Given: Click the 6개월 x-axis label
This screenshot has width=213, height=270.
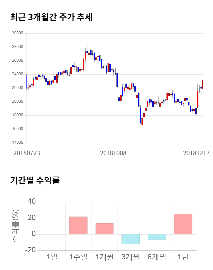Looking at the screenshot, I should click(157, 257).
